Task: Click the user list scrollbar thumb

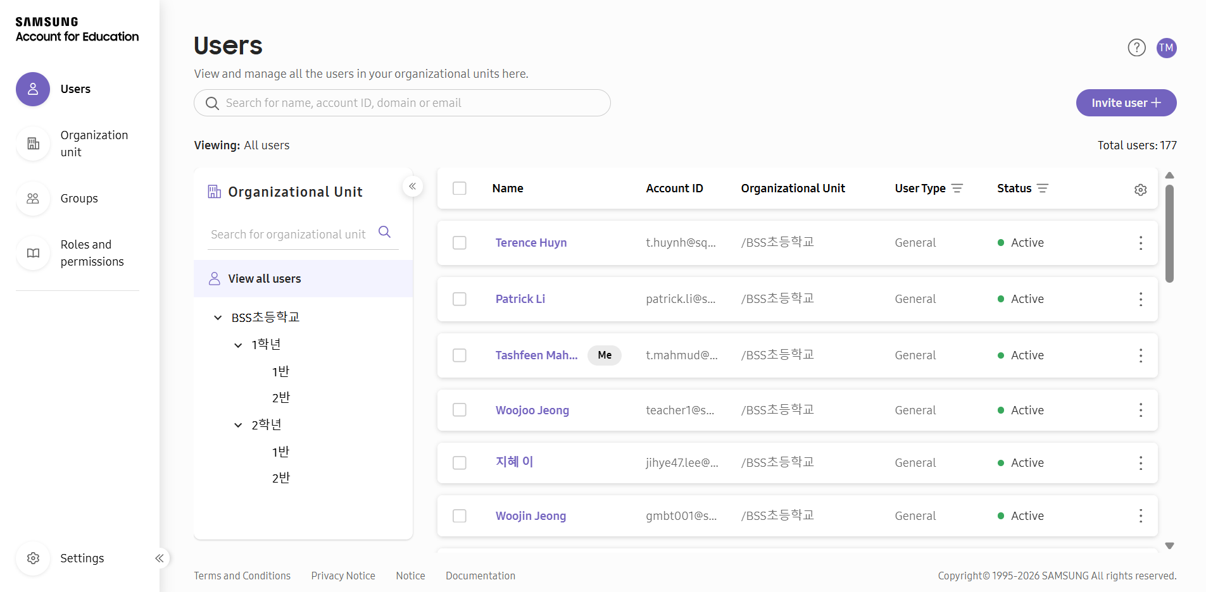Action: click(1170, 233)
